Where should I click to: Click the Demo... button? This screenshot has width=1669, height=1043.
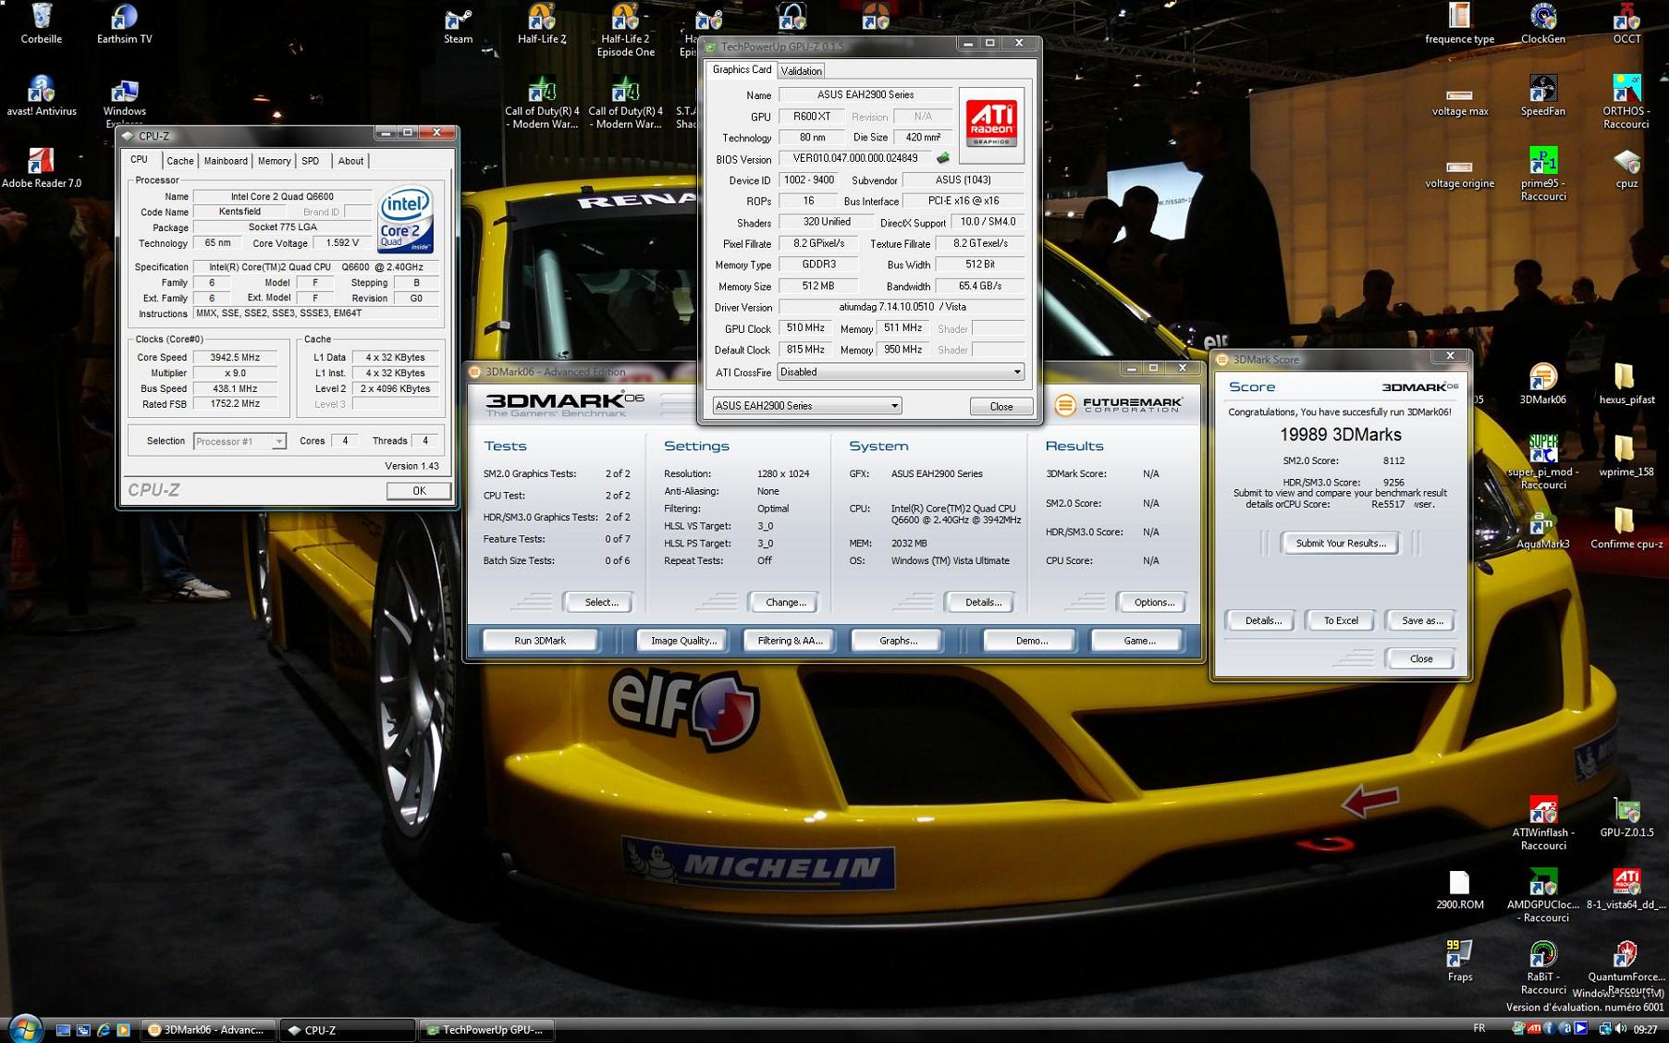tap(1031, 641)
